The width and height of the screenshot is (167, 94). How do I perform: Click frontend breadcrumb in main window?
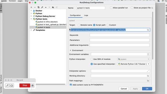point(12,1)
